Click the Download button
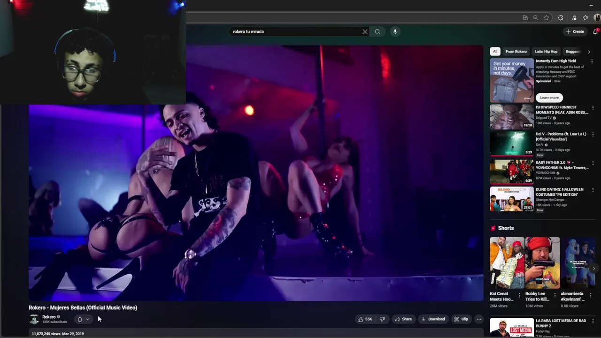Image resolution: width=601 pixels, height=338 pixels. [x=433, y=319]
